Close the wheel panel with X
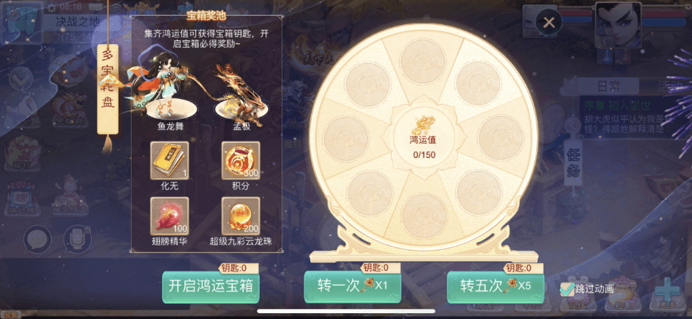 [x=549, y=22]
